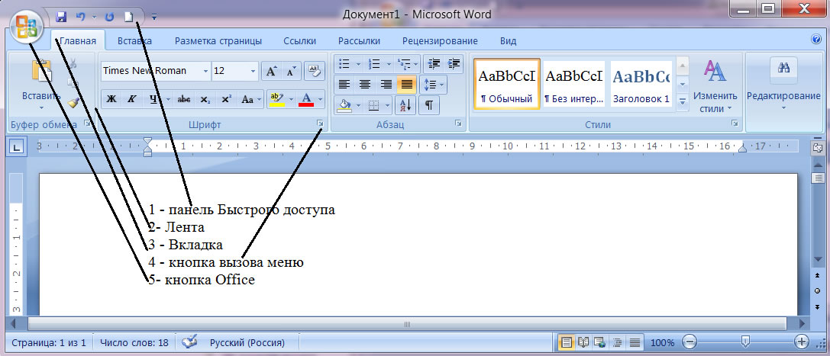Image resolution: width=830 pixels, height=356 pixels.
Task: Open Customize Quick Access Toolbar arrow
Action: [x=154, y=17]
